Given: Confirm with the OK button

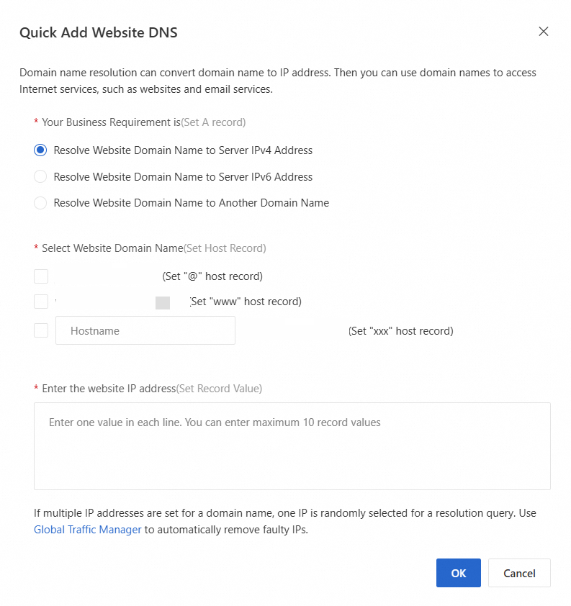Looking at the screenshot, I should click(x=458, y=573).
